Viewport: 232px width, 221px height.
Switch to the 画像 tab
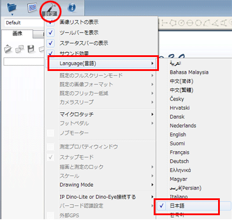(x=17, y=34)
